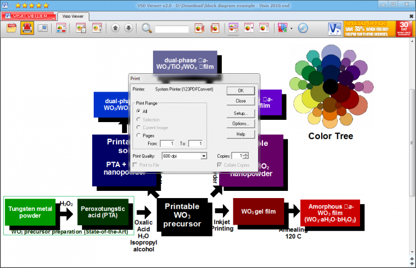Click the page icon right of the preview icon
This screenshot has height=268, width=416.
coord(61,28)
